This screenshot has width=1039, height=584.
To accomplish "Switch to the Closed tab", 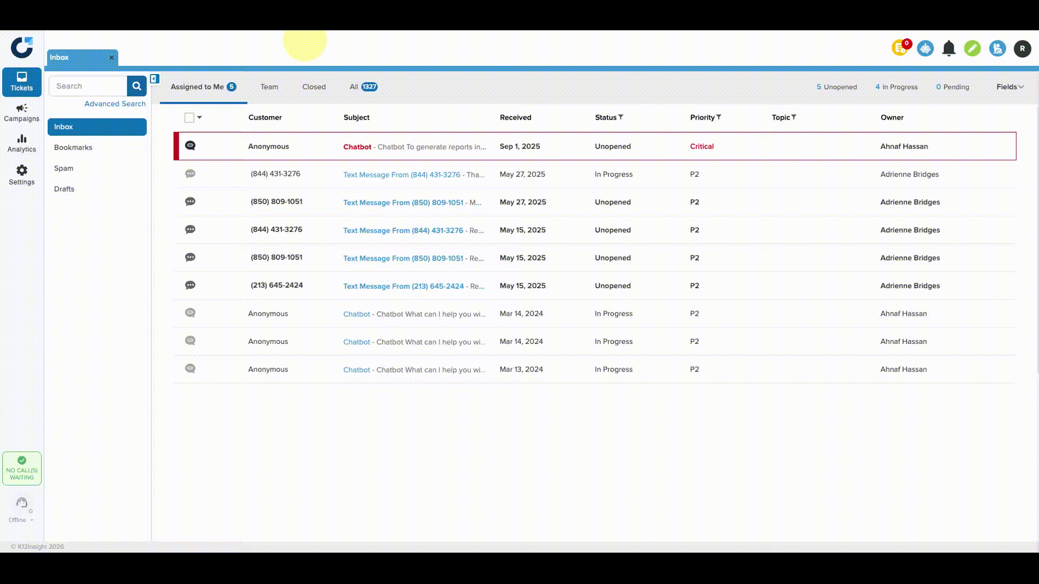I will 314,87.
